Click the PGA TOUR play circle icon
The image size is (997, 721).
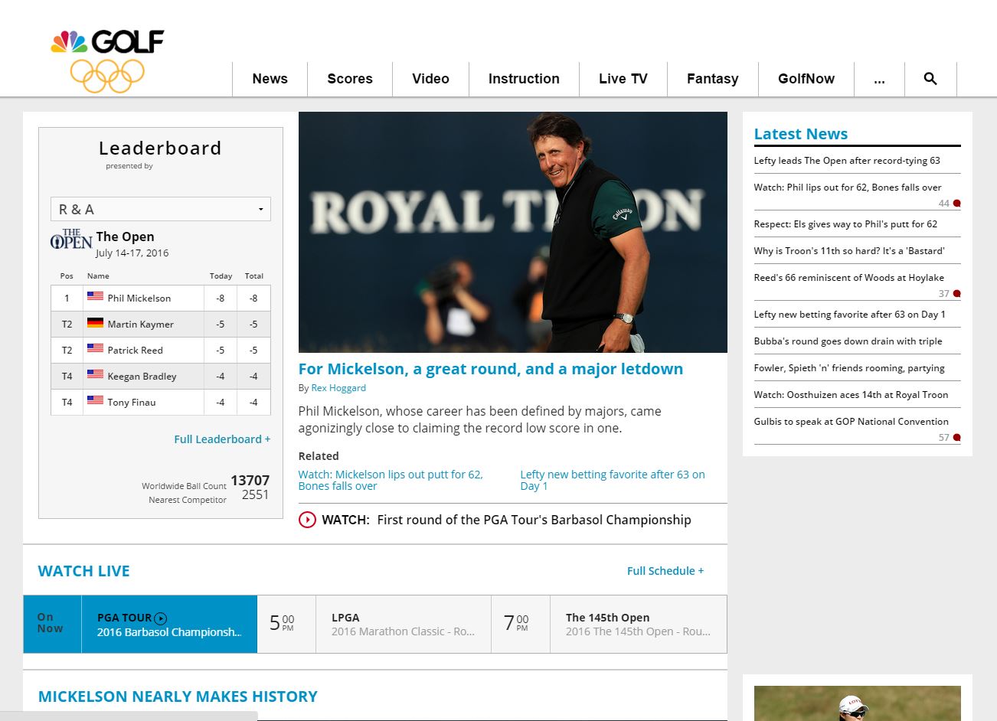click(x=161, y=618)
